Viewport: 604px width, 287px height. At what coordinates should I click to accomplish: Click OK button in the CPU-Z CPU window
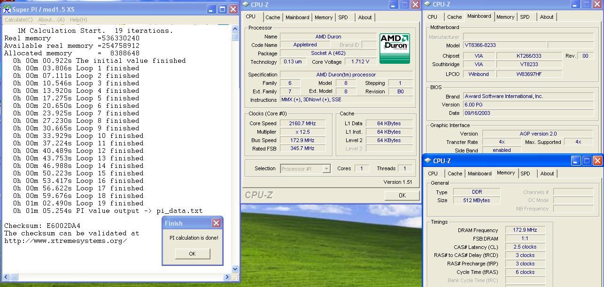(x=402, y=196)
